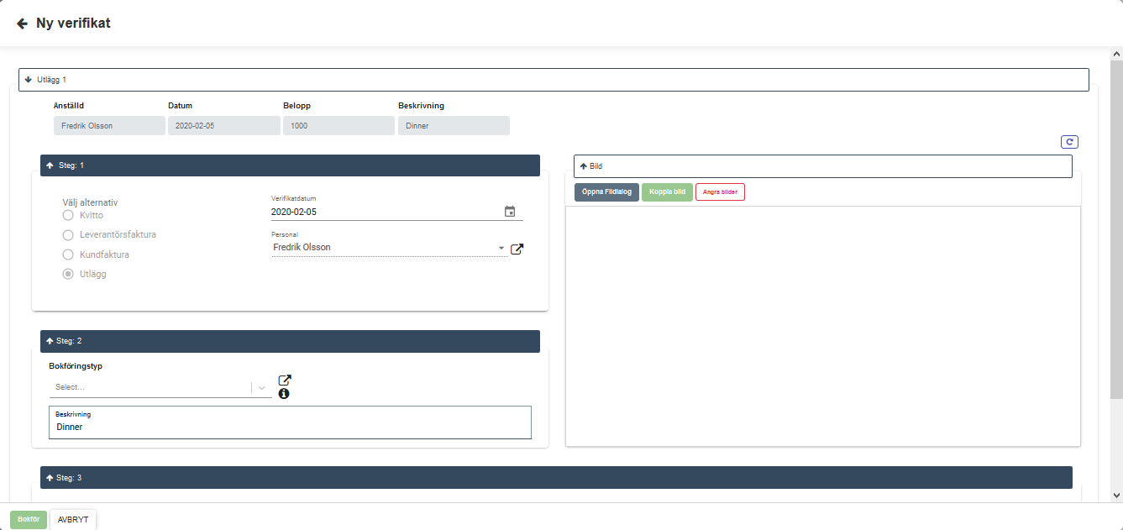Collapse the Steg: 1 header

click(x=50, y=165)
